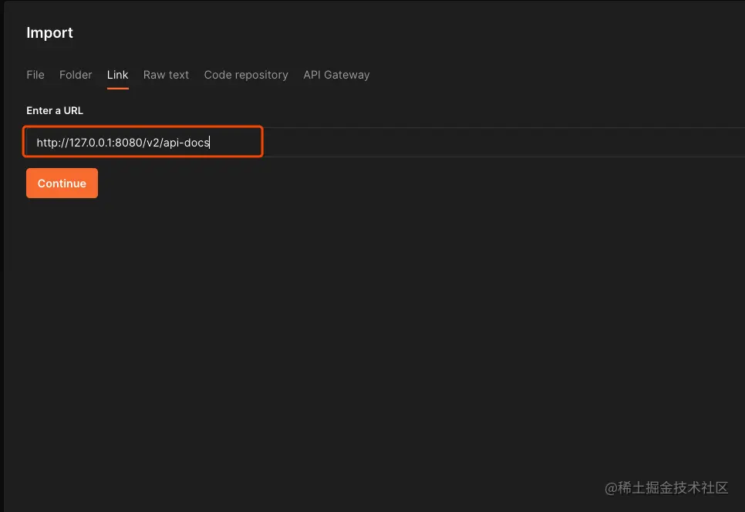Screen dimensions: 745x512
Task: Focus the Enter a URL input field
Action: coord(143,143)
